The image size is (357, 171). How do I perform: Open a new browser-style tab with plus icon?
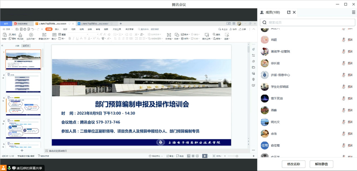[121, 24]
